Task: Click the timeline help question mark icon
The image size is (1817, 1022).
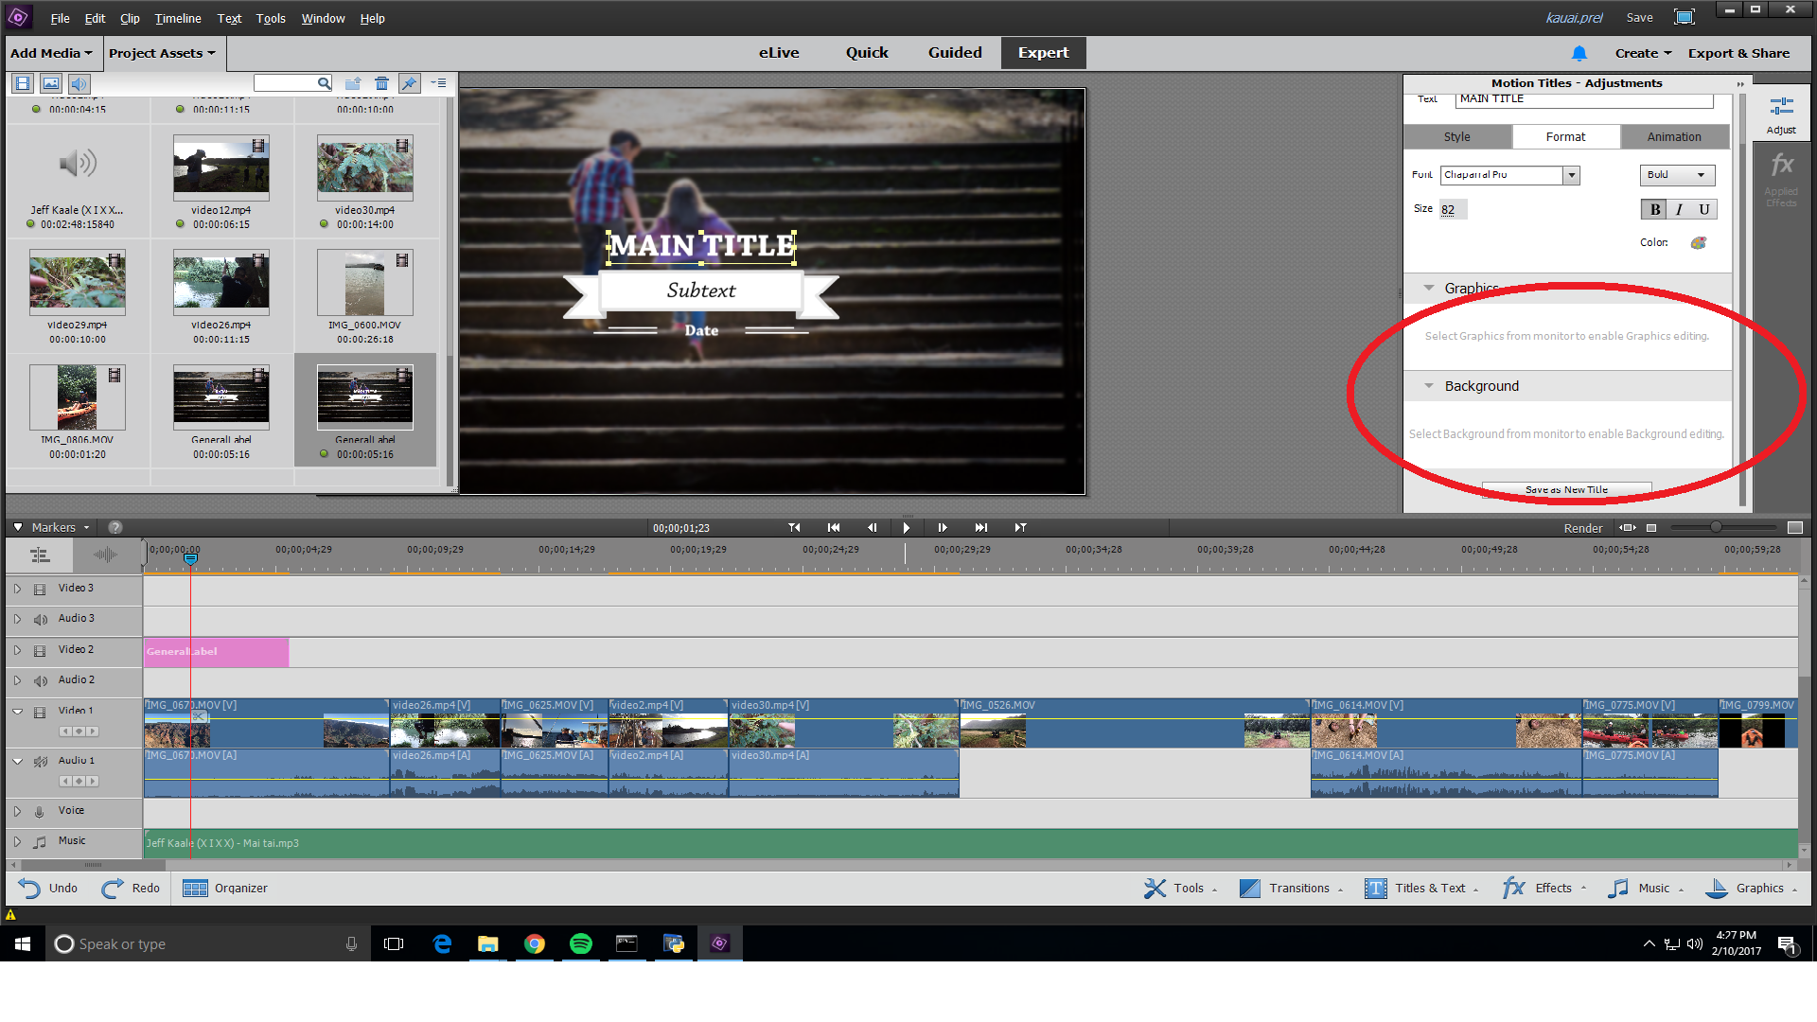Action: (115, 528)
